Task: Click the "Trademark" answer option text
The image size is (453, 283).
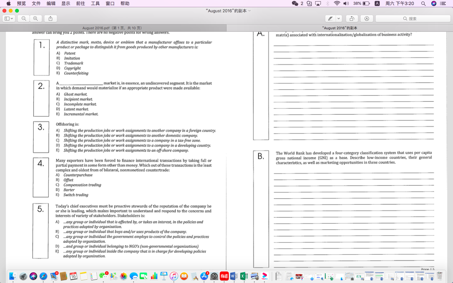Action: (x=74, y=63)
